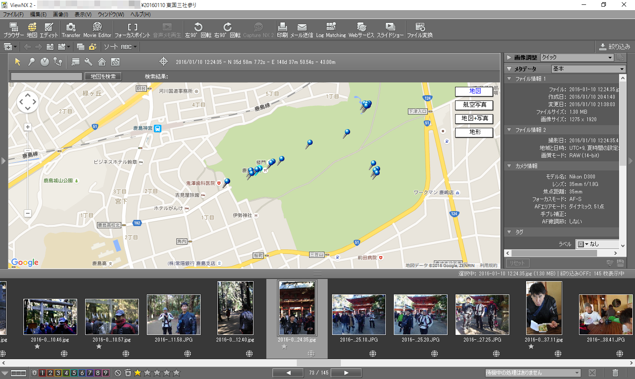Screen dimensions: 635x379
Task: Click map zoom out minus button
Action: 28,213
